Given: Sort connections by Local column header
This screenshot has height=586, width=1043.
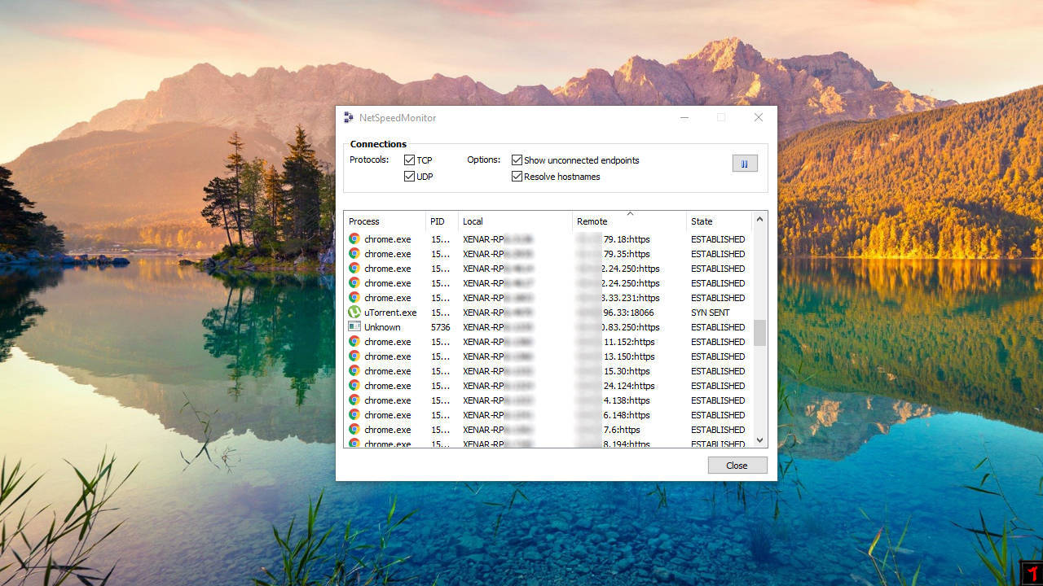Looking at the screenshot, I should point(515,221).
